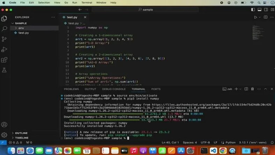Screen dimensions: 275x155
Task: Go back with the navigation arrow
Action: [80, 10]
